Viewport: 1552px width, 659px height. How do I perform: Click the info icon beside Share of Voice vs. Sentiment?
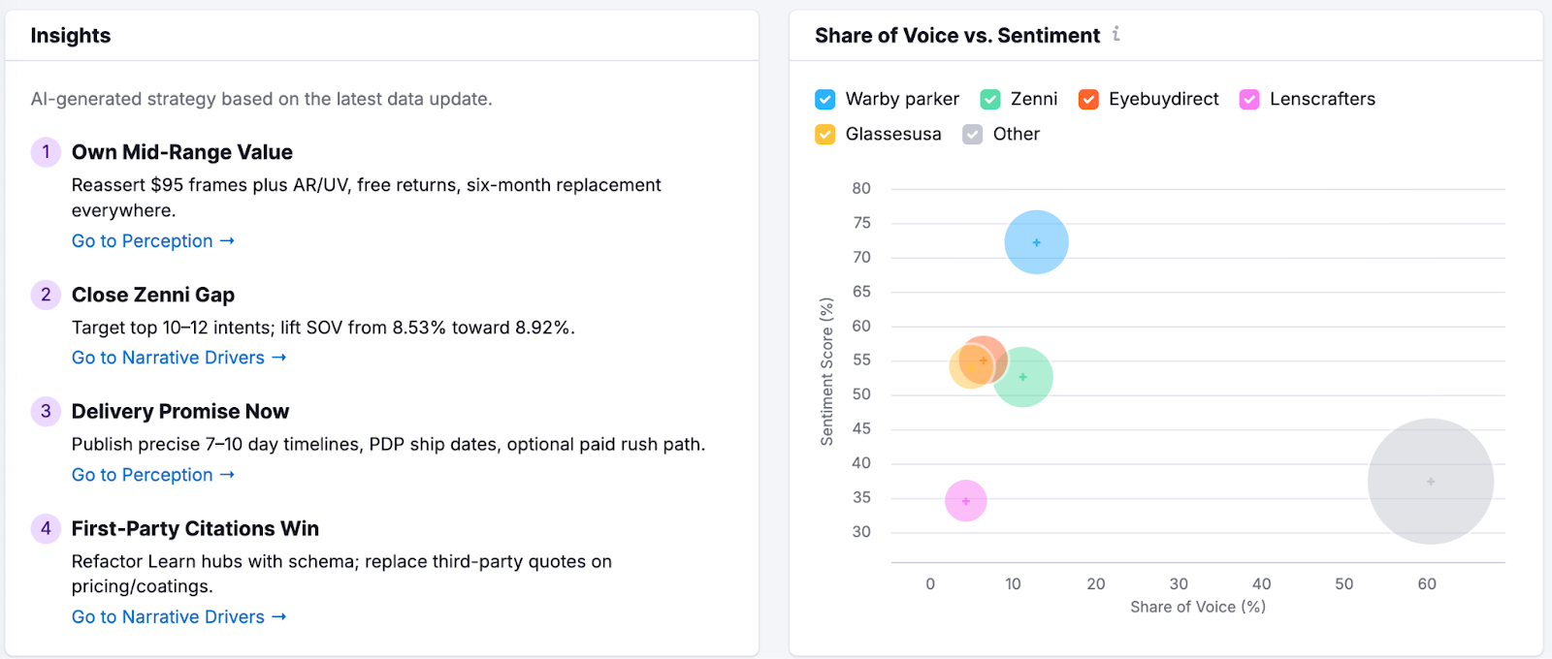point(1115,35)
